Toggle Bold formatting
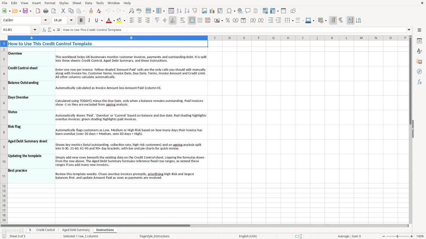Image resolution: width=426 pixels, height=239 pixels. (x=81, y=21)
